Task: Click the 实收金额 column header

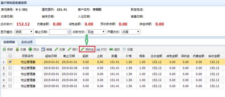Action: click(214, 56)
